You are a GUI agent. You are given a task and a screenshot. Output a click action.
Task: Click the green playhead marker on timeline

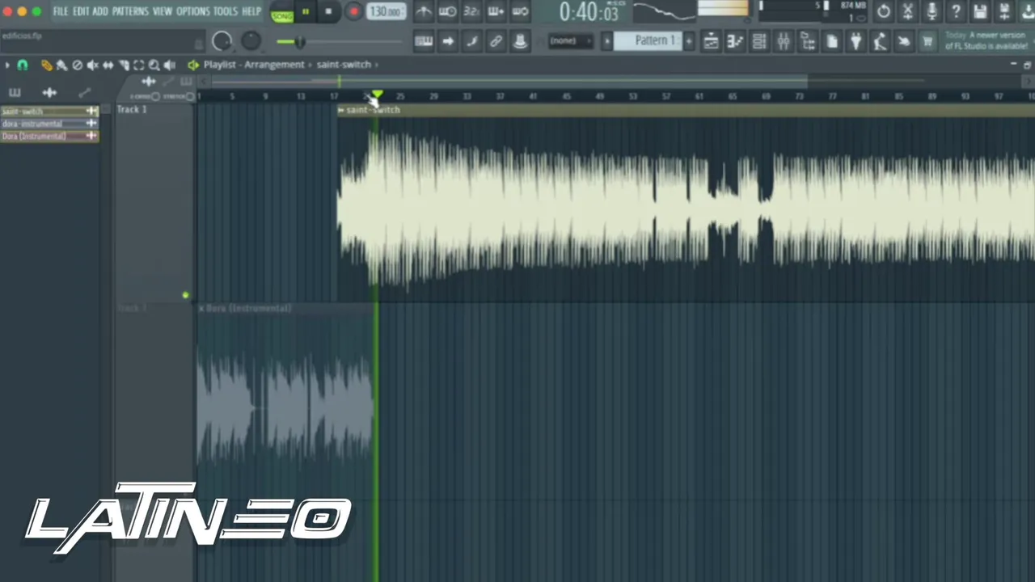pyautogui.click(x=377, y=96)
